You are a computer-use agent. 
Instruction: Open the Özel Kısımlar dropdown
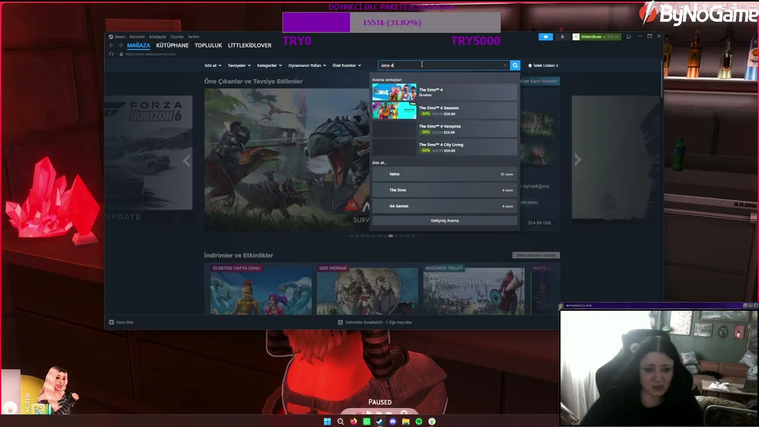pos(347,65)
